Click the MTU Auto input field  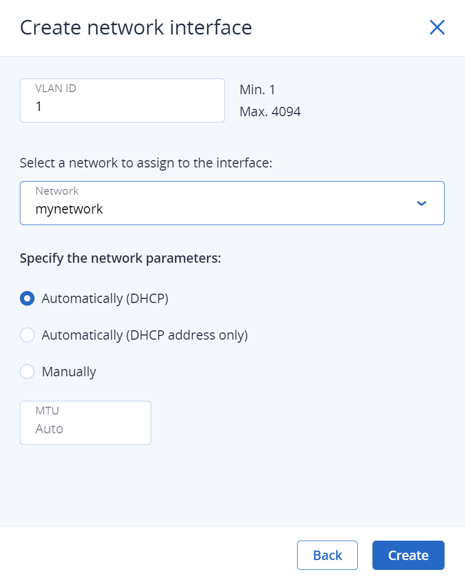pos(85,429)
